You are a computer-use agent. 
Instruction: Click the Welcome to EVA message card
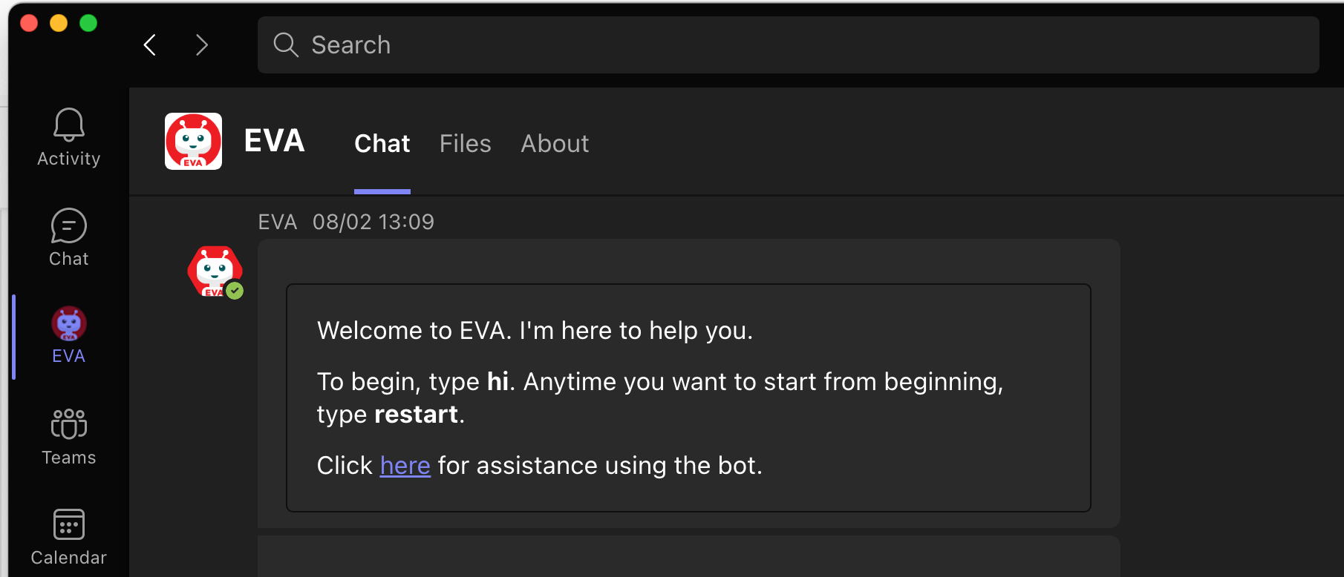pyautogui.click(x=688, y=398)
